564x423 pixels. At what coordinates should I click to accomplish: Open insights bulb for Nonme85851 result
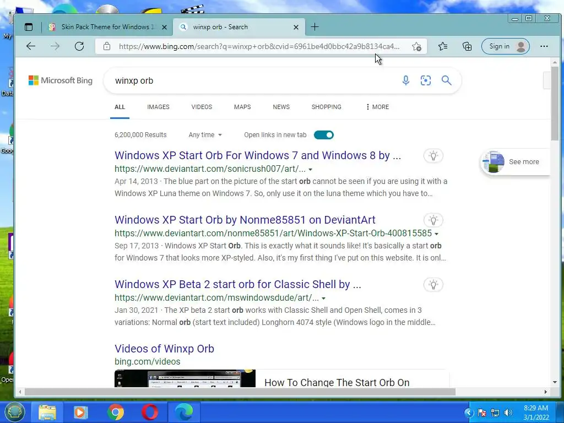[x=433, y=220]
